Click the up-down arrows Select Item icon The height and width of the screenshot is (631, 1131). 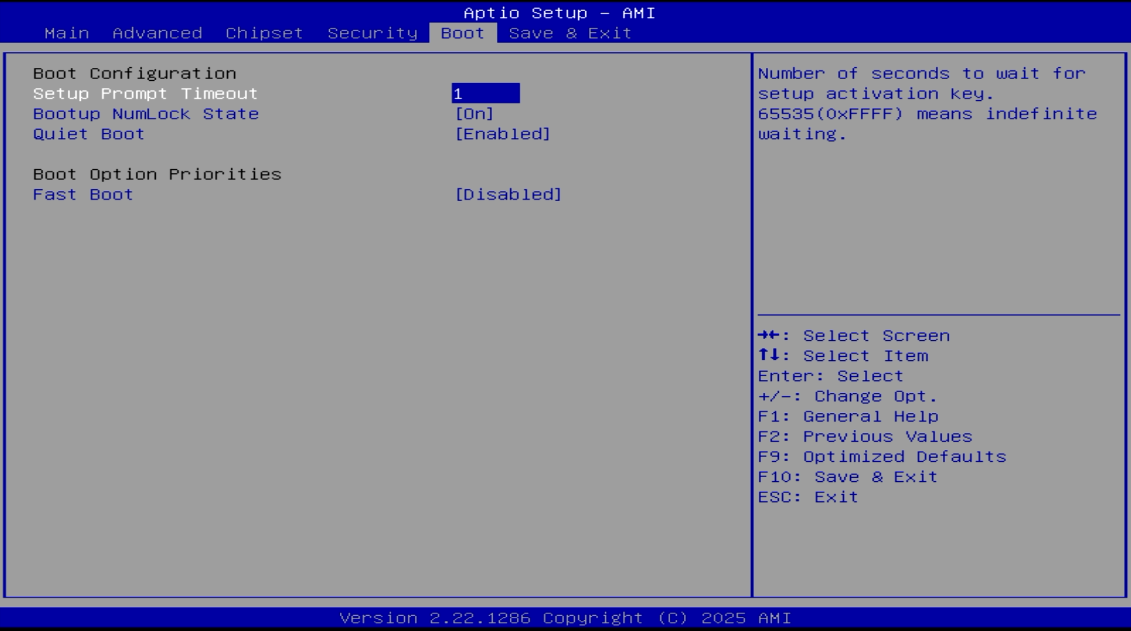pyautogui.click(x=769, y=356)
